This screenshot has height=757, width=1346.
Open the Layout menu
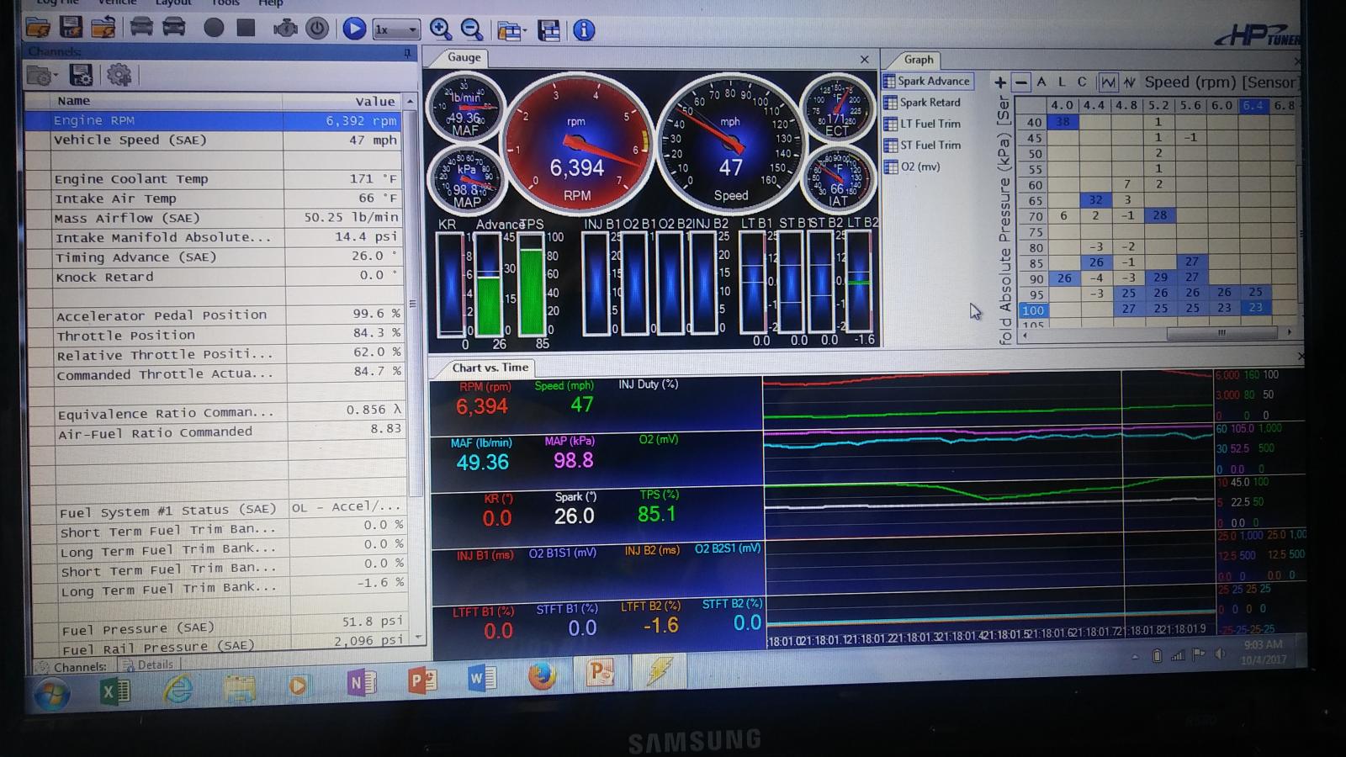coord(173,3)
